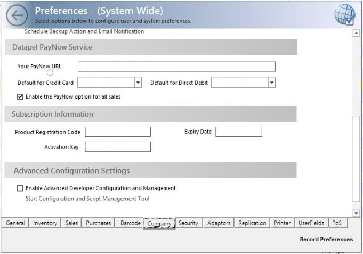Open the Printer tab

[282, 223]
